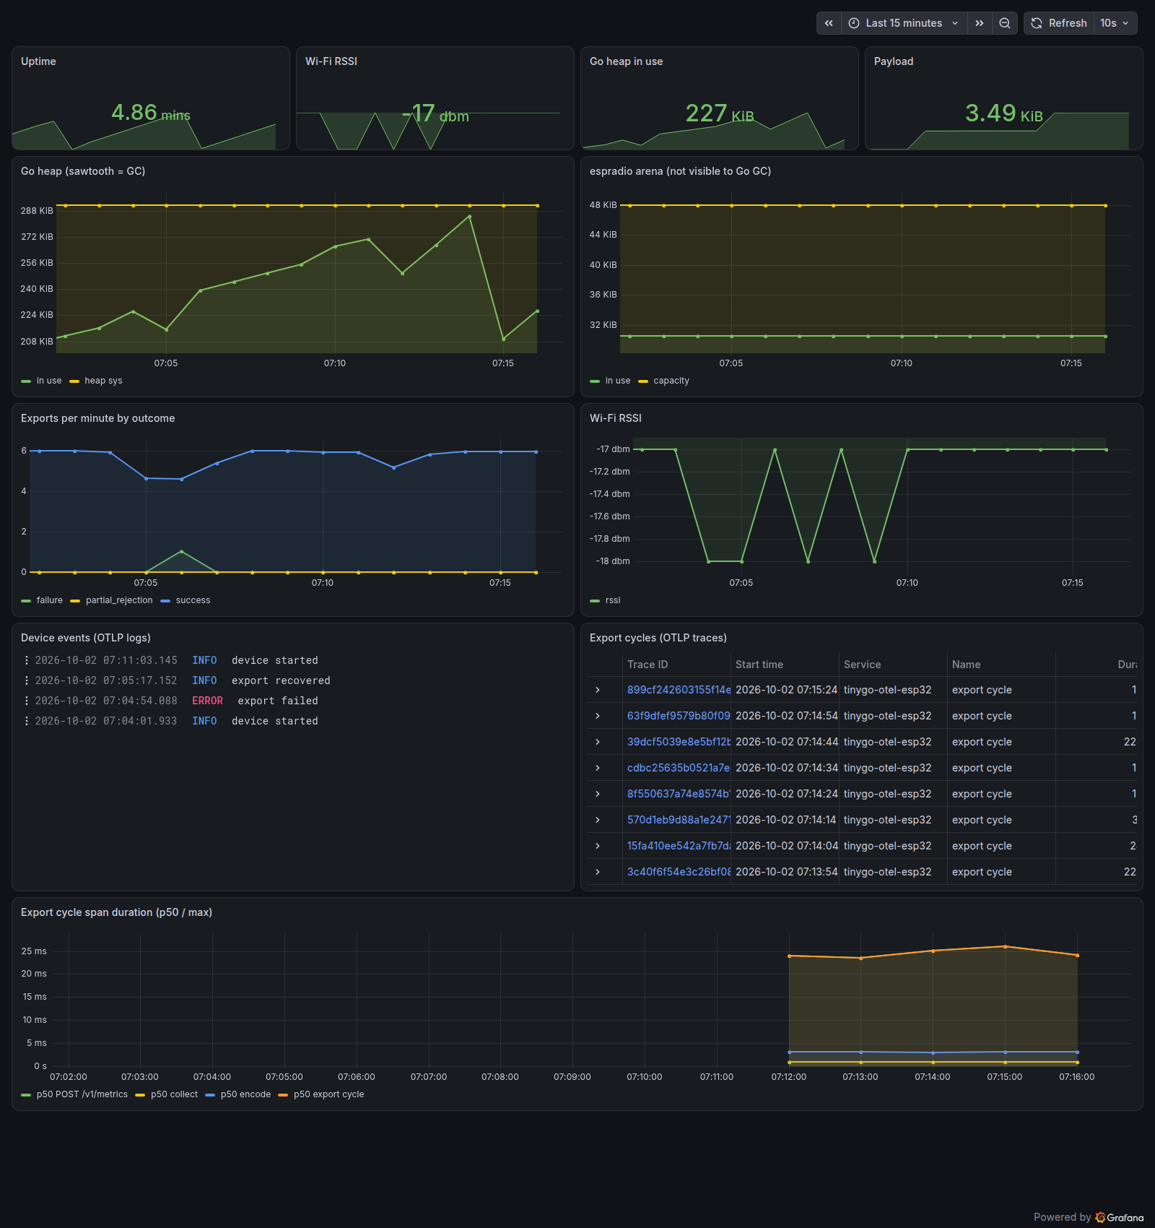The height and width of the screenshot is (1228, 1155).
Task: Open the Last 15 minutes time picker
Action: [x=904, y=23]
